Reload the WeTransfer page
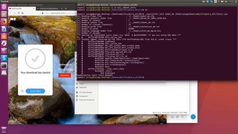 (19, 13)
